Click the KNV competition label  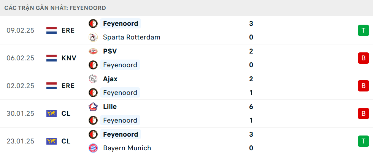[69, 58]
